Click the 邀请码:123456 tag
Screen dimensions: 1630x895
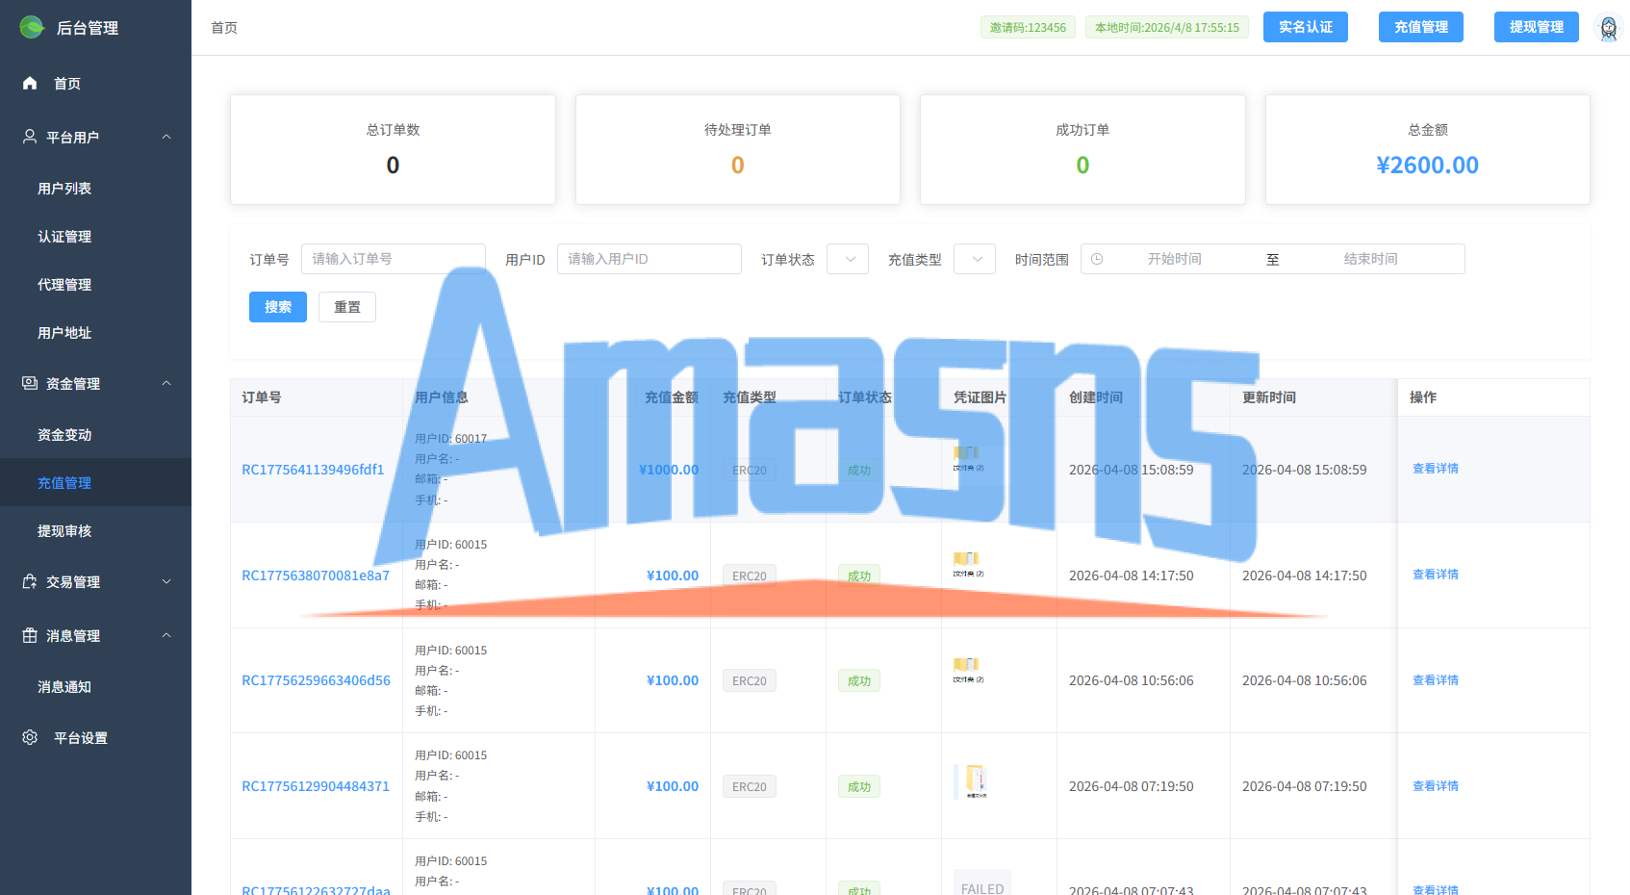click(1028, 27)
